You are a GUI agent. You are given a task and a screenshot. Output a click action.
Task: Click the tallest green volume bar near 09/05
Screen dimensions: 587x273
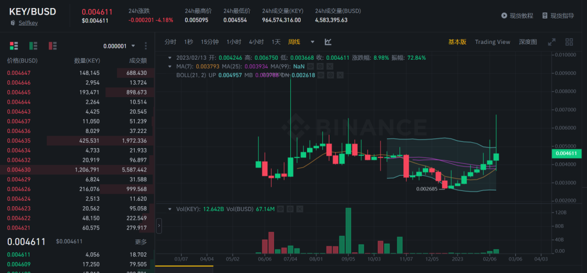348,231
